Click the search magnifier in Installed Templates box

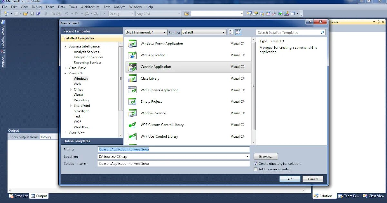[x=322, y=33]
